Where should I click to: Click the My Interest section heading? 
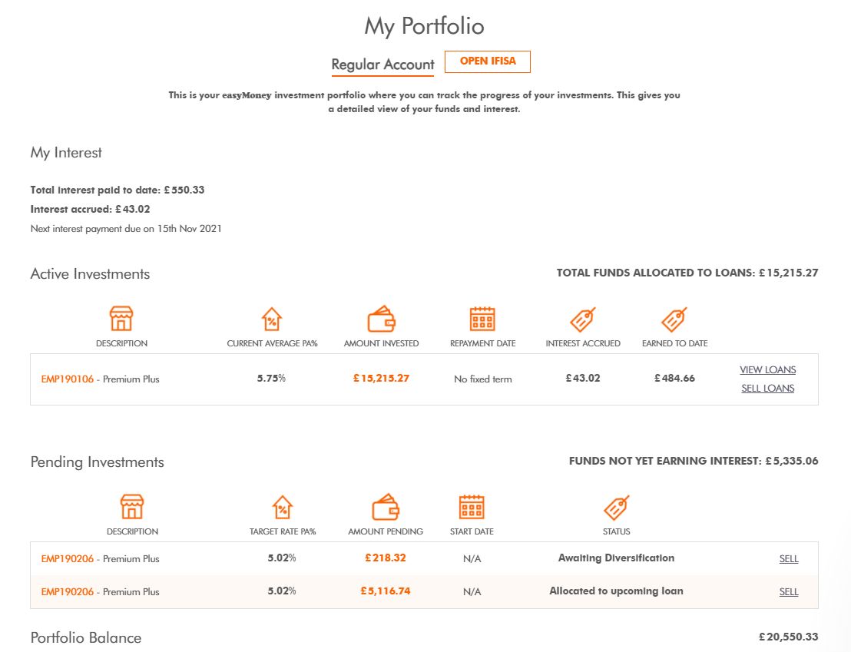pos(66,153)
